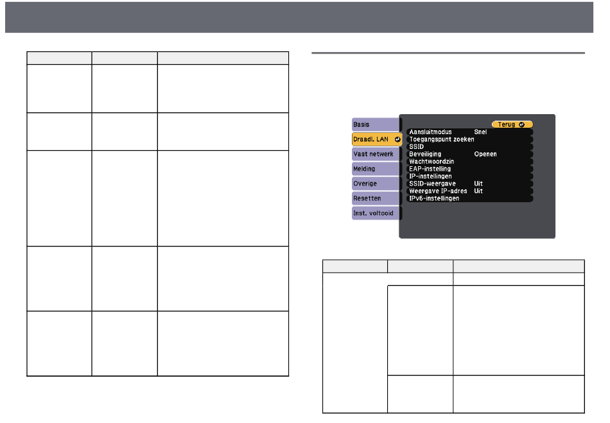Open the Draadl. LAN menu tab
The height and width of the screenshot is (423, 610).
pos(376,139)
